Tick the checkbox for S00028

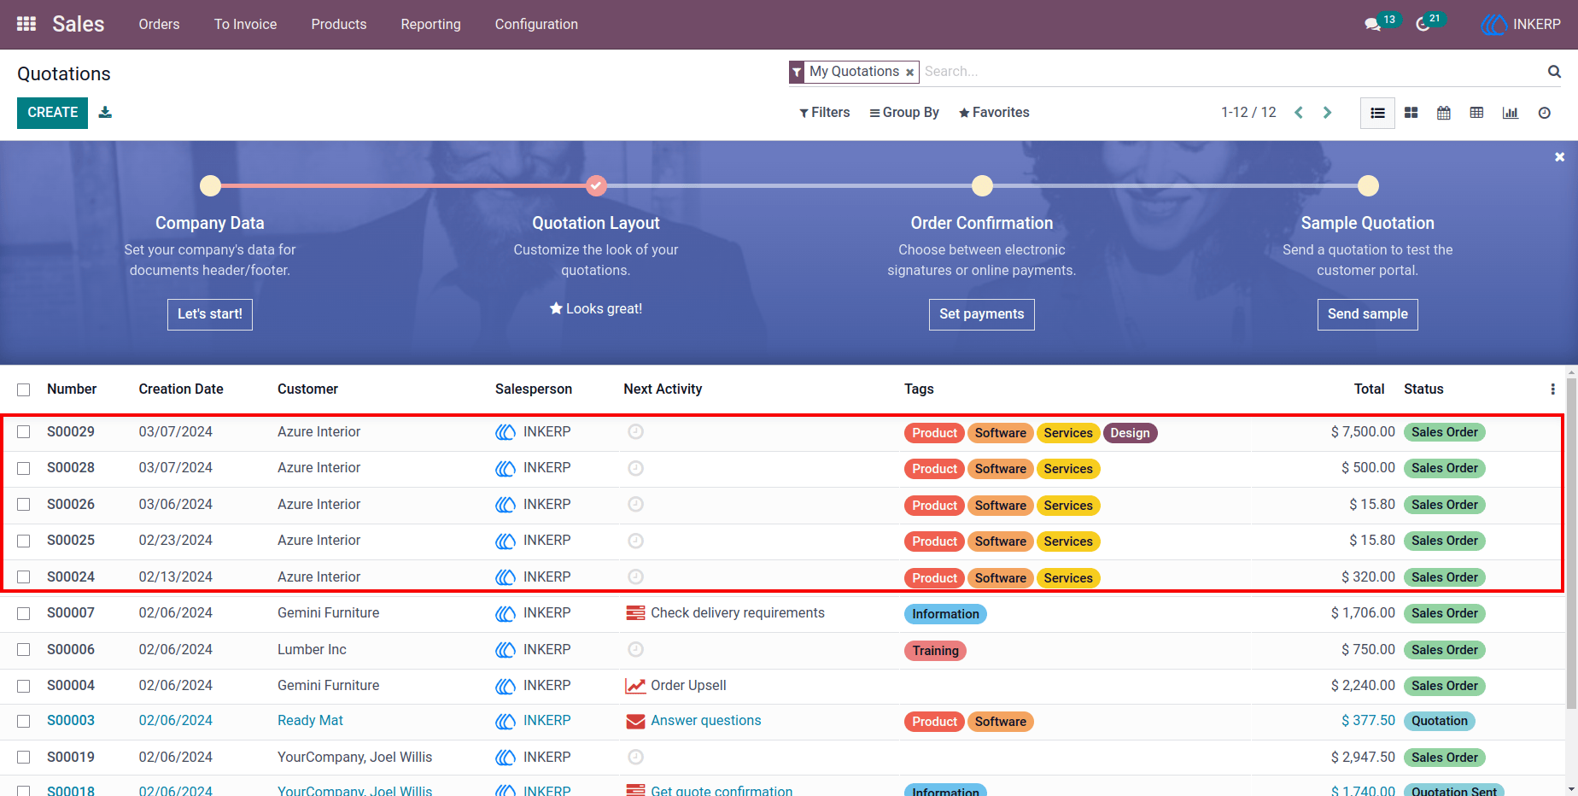pyautogui.click(x=24, y=468)
